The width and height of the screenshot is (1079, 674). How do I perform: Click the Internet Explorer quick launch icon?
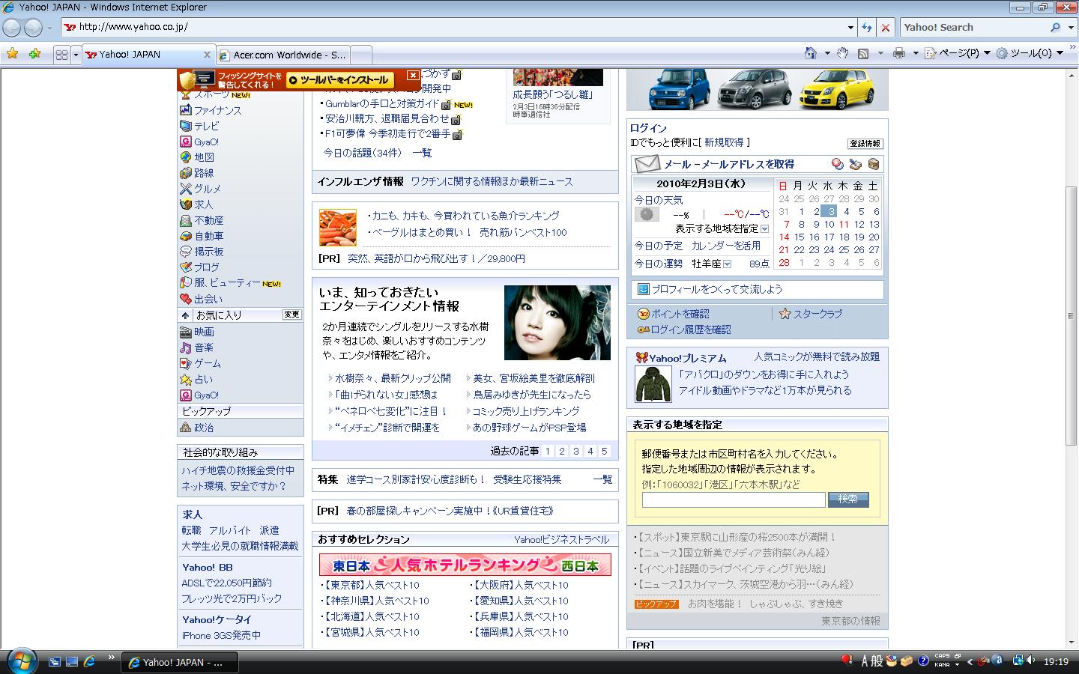coord(89,662)
